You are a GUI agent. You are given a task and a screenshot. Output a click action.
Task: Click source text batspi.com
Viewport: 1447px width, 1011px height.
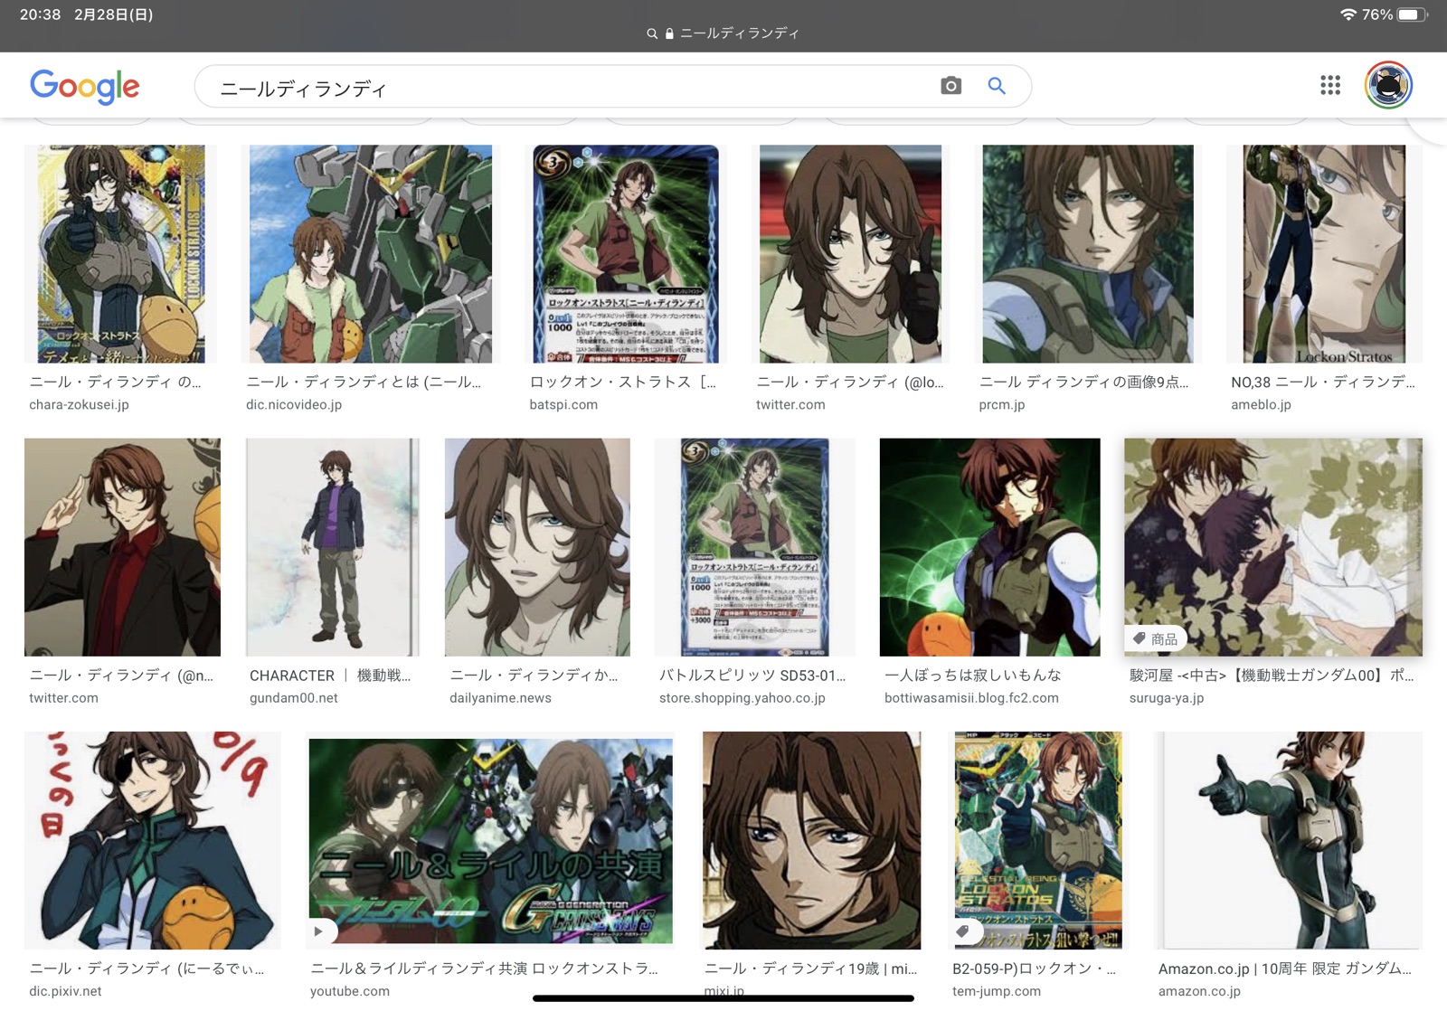click(x=563, y=404)
